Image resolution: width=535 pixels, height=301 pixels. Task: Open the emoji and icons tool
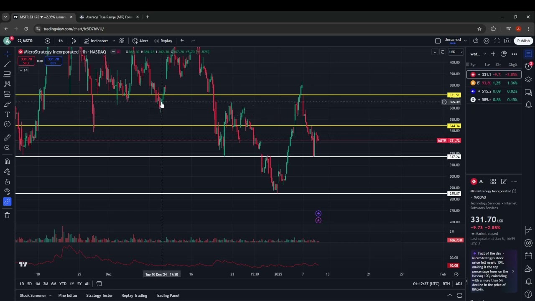tap(7, 124)
